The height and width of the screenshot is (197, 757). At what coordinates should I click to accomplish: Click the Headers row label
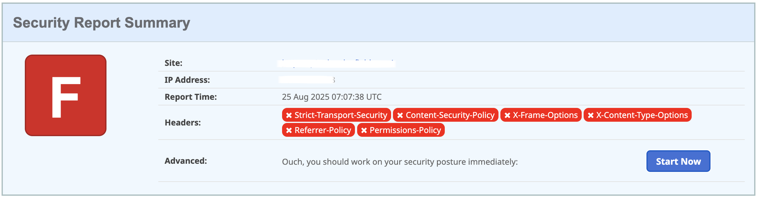click(x=183, y=123)
